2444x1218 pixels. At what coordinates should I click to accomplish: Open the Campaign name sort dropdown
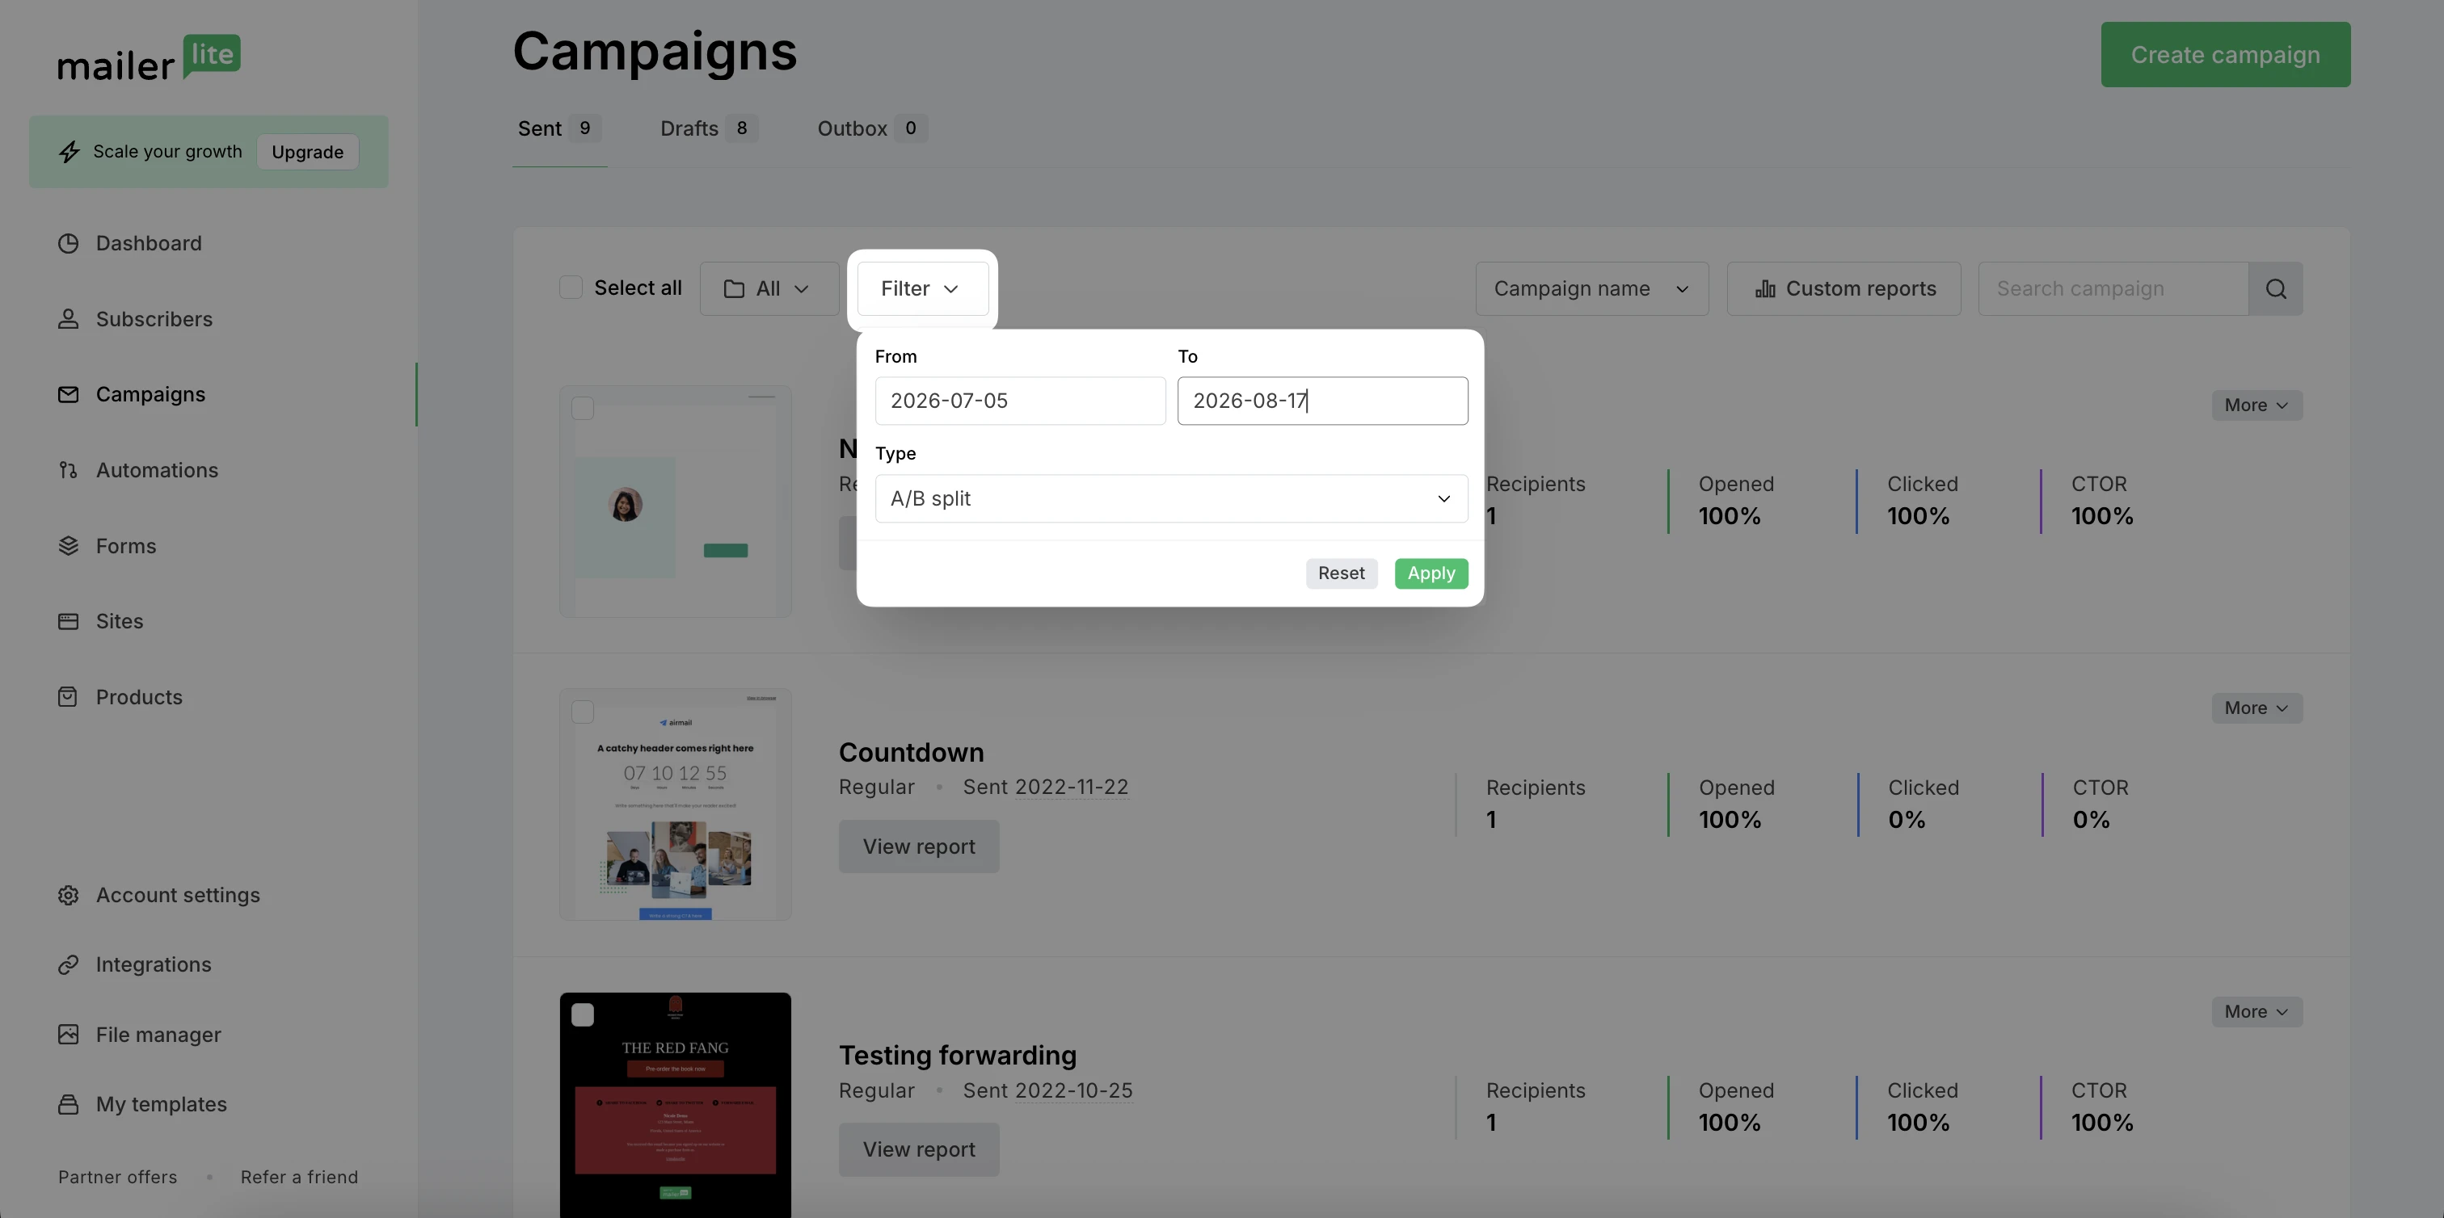tap(1591, 289)
